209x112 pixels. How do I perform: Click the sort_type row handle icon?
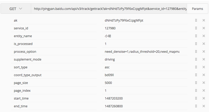196,67
